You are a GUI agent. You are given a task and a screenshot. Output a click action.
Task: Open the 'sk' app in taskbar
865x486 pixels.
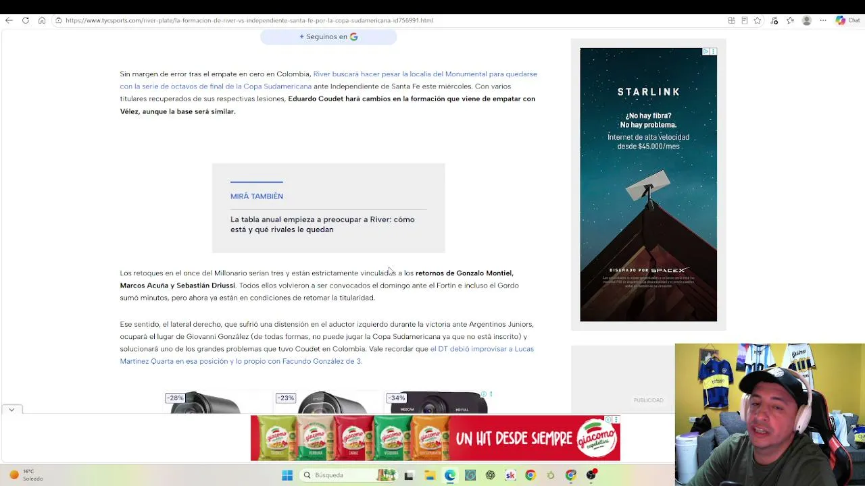pyautogui.click(x=510, y=475)
